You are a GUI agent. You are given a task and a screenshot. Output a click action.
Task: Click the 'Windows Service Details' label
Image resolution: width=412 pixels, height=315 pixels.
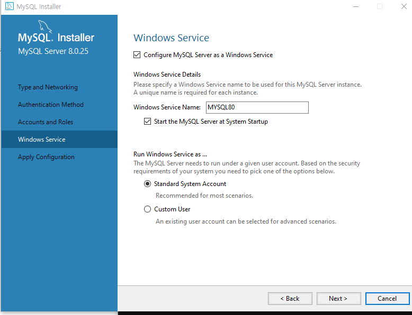[167, 75]
